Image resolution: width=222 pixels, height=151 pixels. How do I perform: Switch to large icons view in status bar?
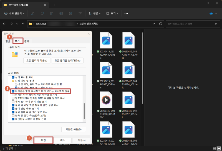(x=219, y=148)
